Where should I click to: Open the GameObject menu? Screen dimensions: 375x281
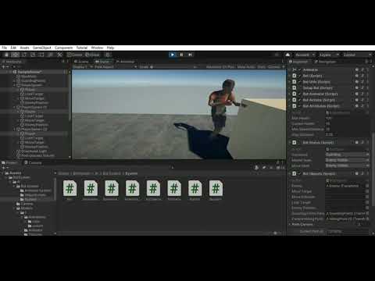(x=42, y=48)
